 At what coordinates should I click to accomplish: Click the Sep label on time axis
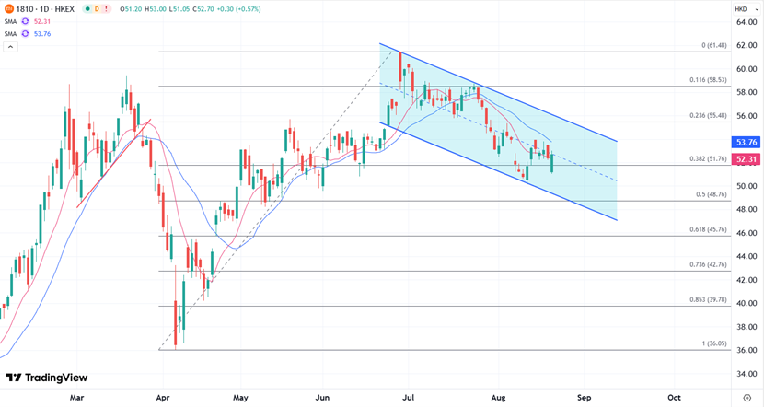[x=584, y=398]
